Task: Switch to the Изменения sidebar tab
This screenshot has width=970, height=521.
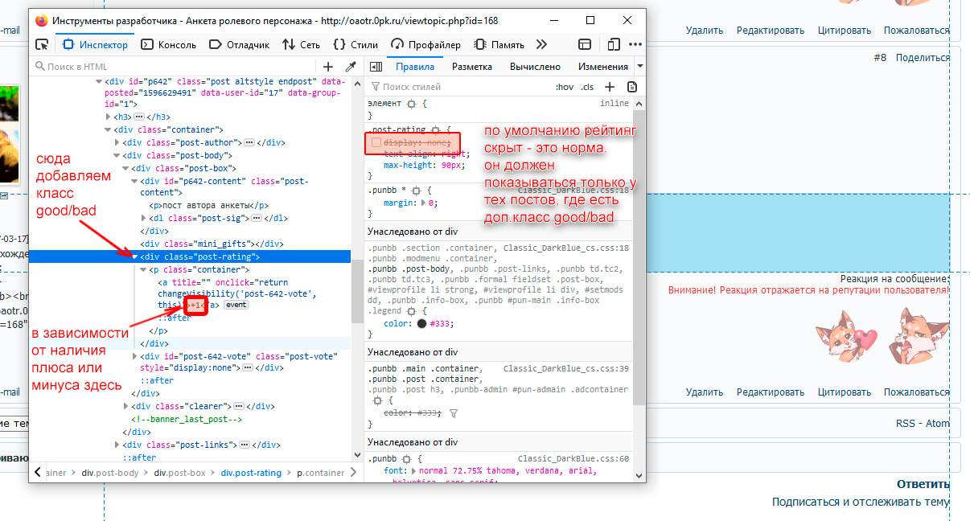Action: coord(602,67)
